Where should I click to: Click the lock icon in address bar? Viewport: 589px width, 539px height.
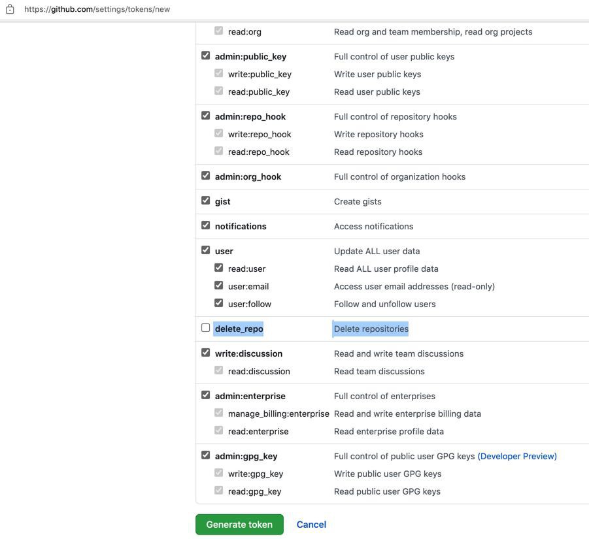pos(10,9)
